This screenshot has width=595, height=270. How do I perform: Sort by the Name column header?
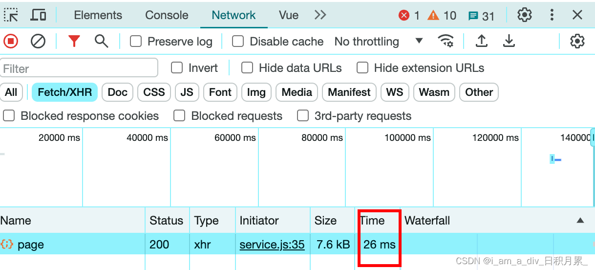tap(72, 221)
